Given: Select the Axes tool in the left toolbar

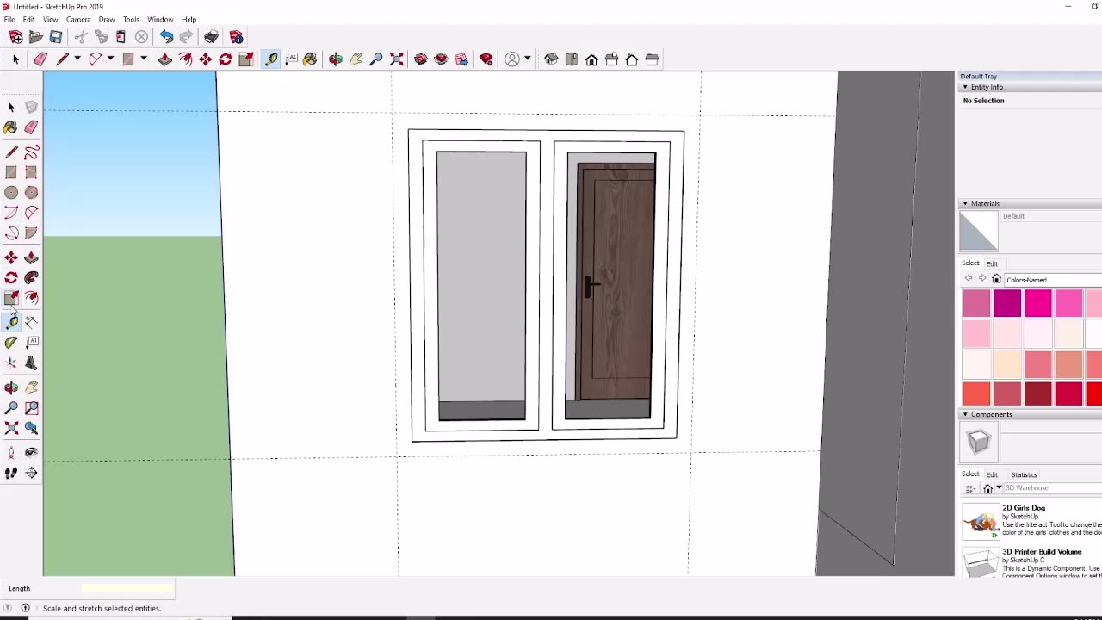Looking at the screenshot, I should click(11, 363).
